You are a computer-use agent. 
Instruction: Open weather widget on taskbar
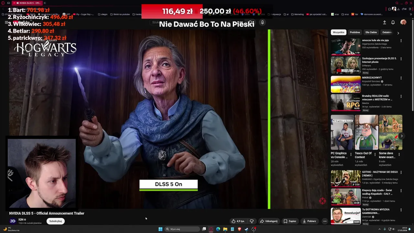tap(11, 229)
